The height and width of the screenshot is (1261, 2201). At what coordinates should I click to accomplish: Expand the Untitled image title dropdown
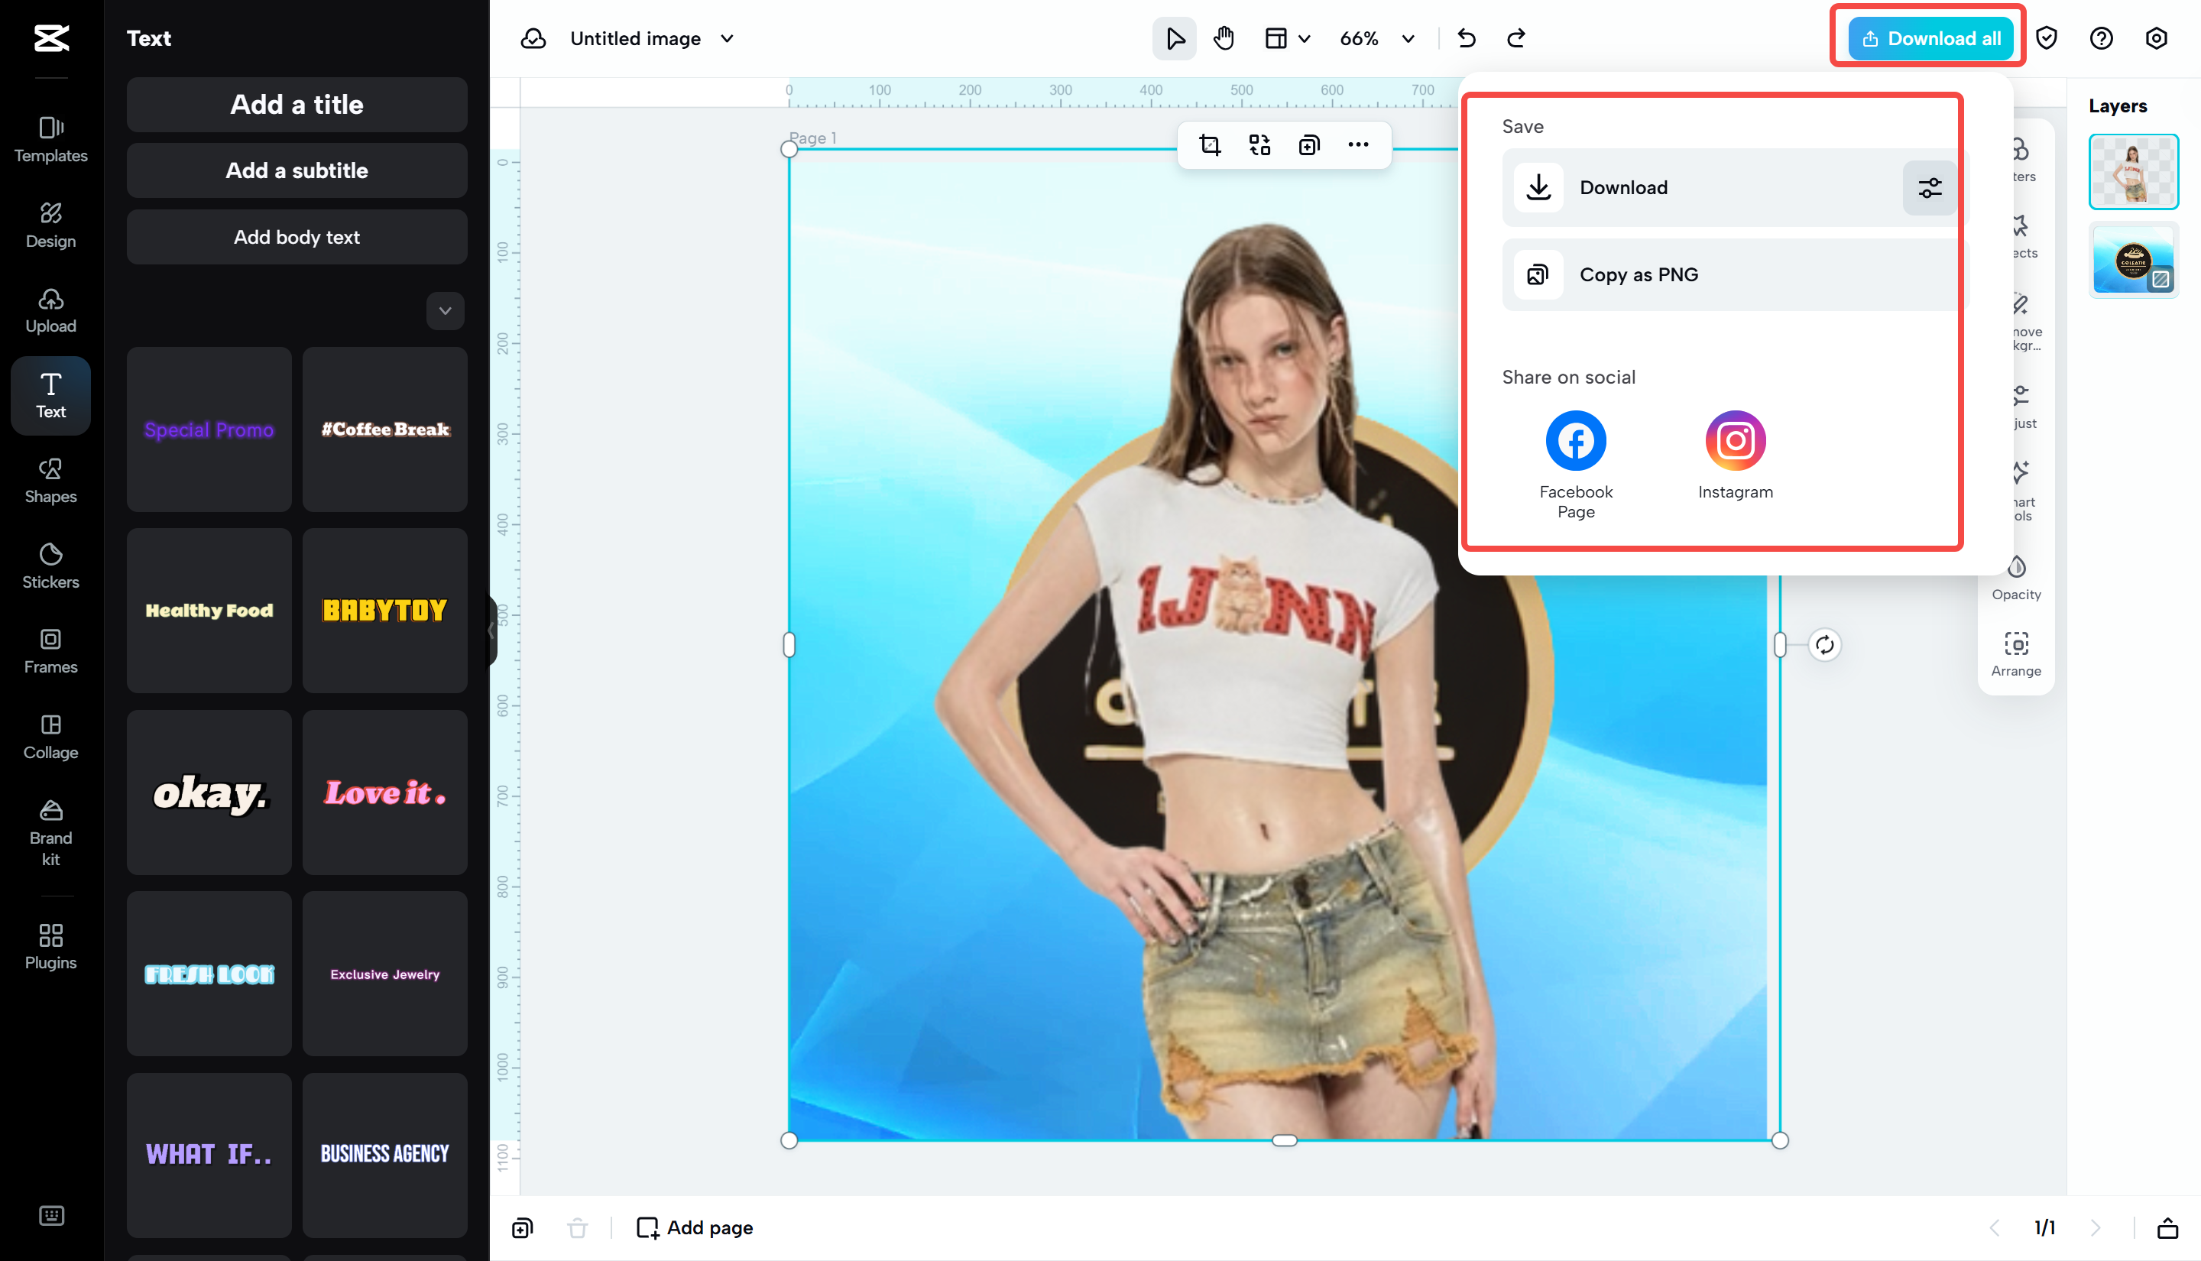[x=728, y=38]
